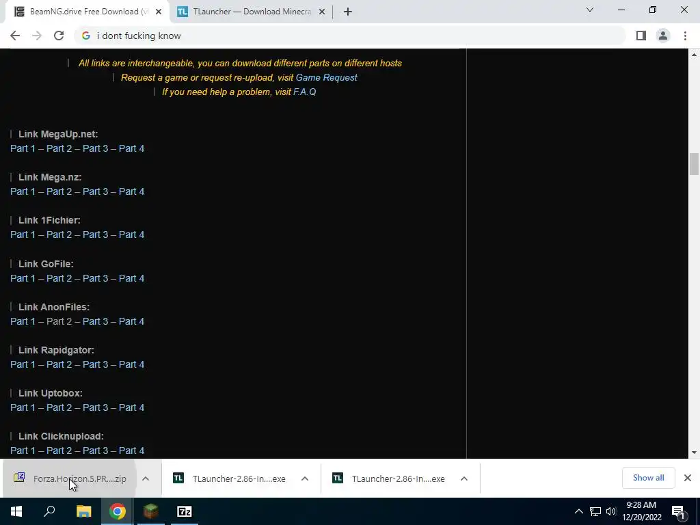Open 1Fichier Part 3 link

coord(95,234)
